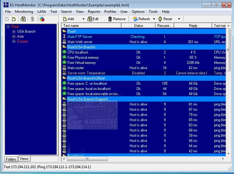The width and height of the screenshot is (234, 174).
Task: Click the hourglass icon beside Main FTP Server
Action: pyautogui.click(x=64, y=37)
